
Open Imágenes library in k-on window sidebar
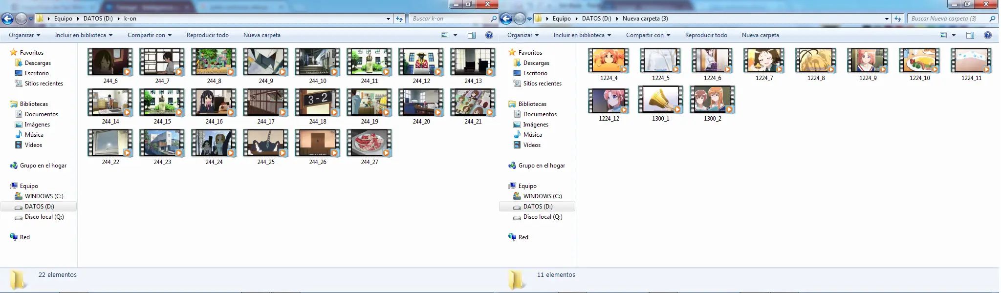pos(37,125)
